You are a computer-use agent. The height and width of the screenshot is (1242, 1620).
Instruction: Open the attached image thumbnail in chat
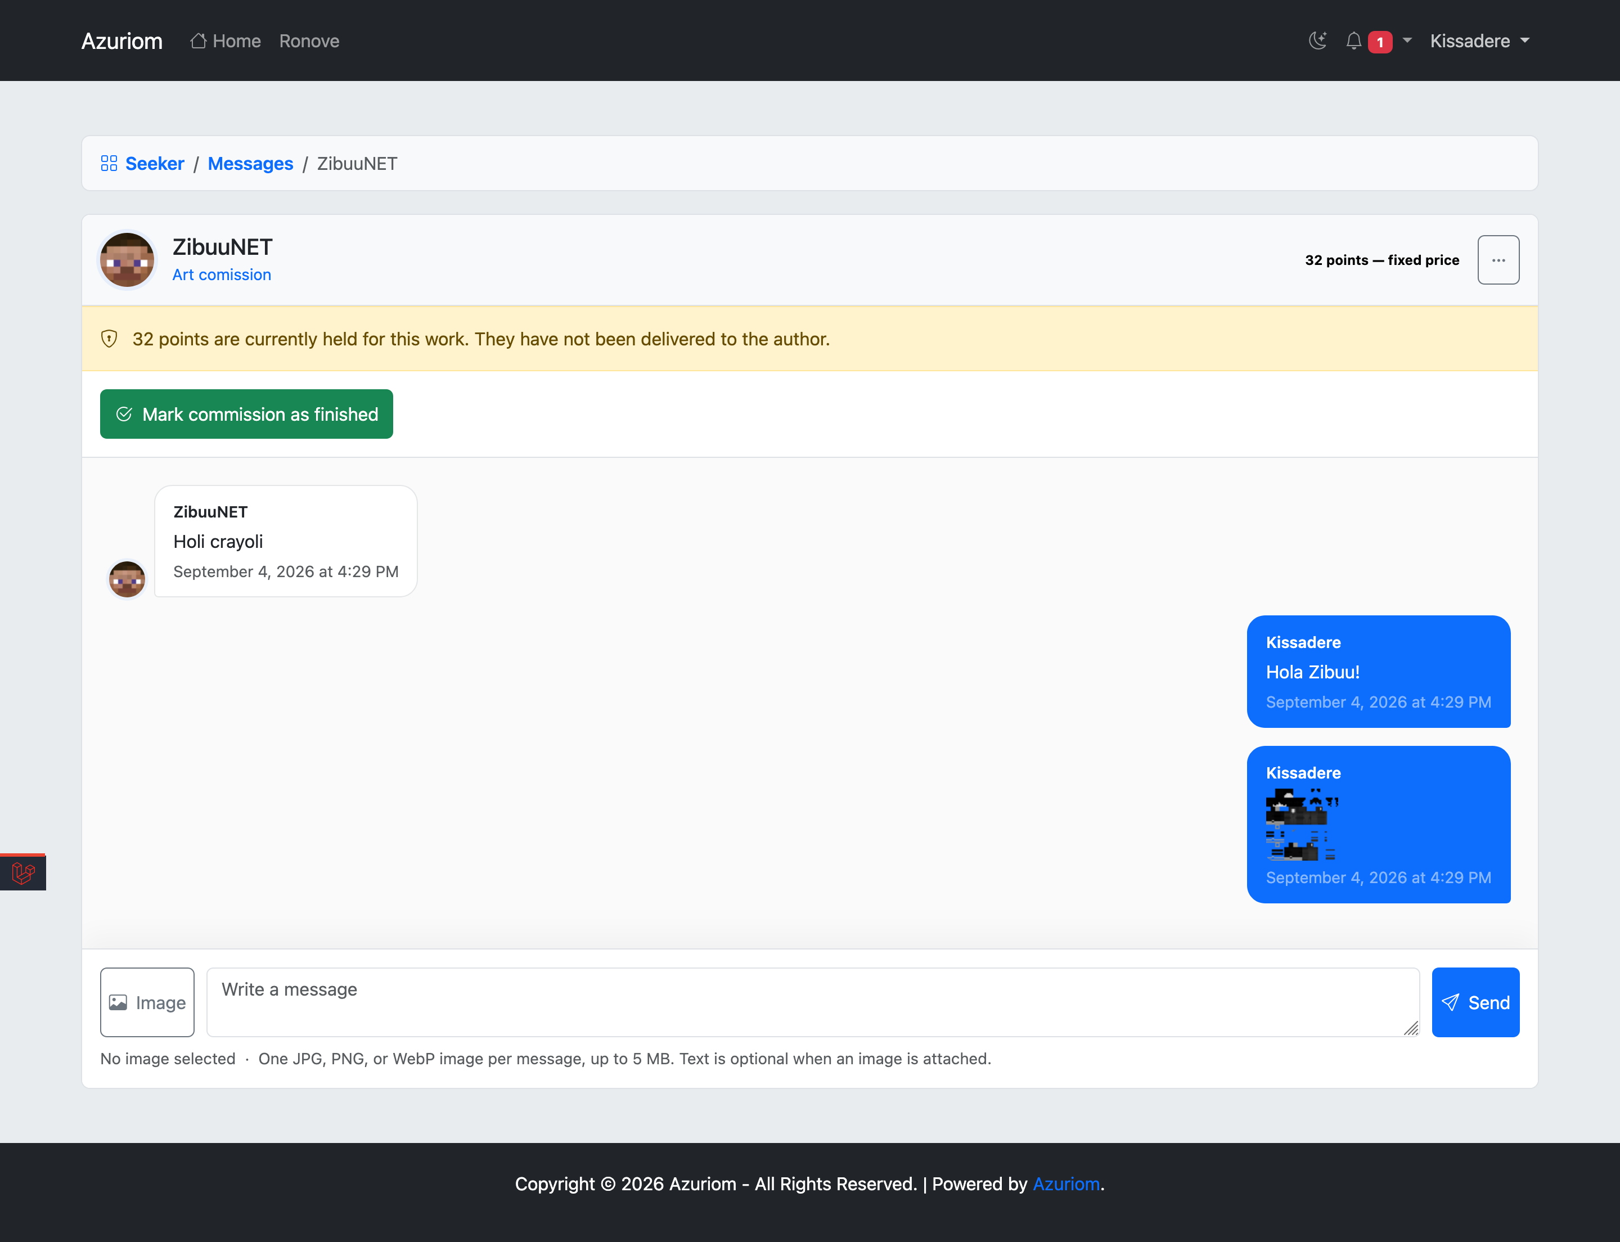(1302, 824)
